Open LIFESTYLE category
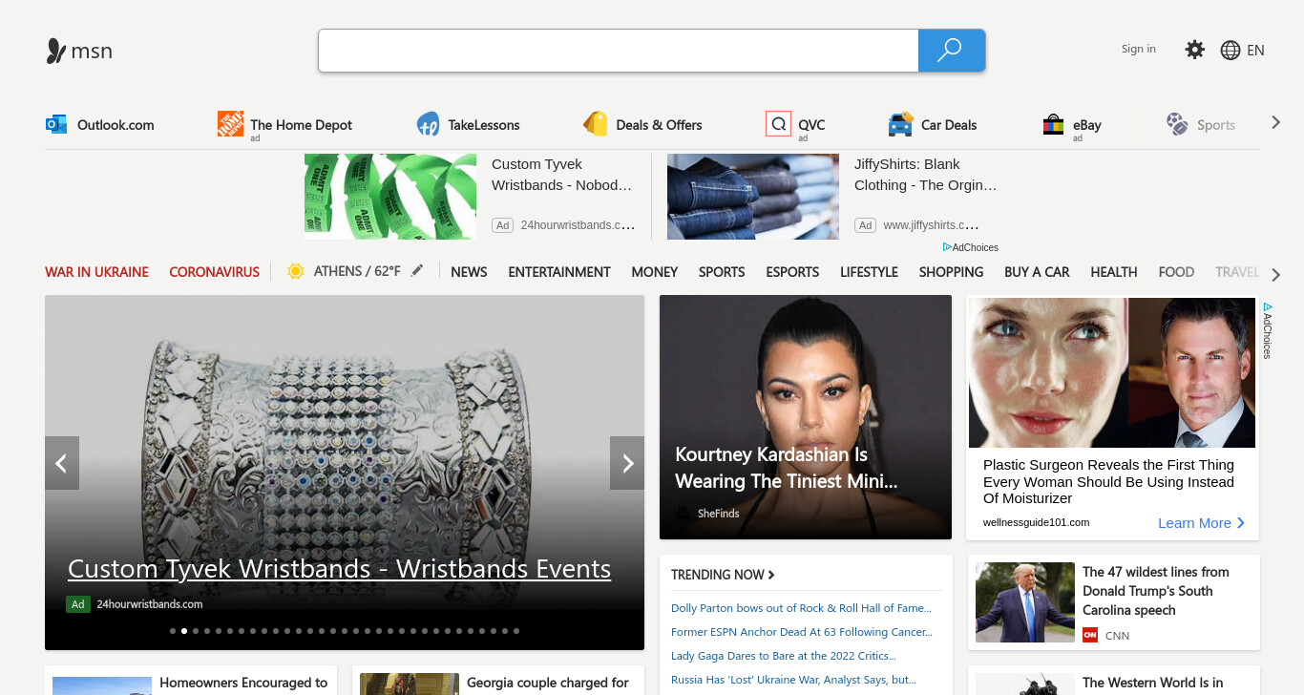 point(869,272)
